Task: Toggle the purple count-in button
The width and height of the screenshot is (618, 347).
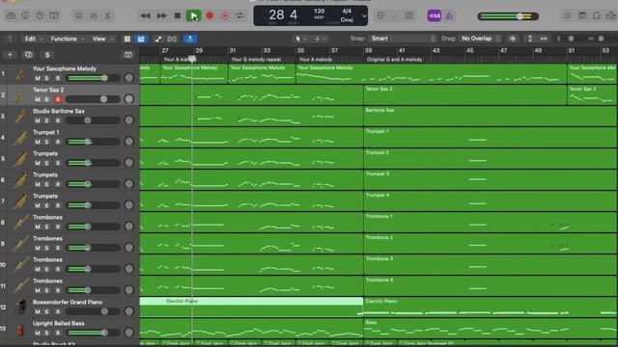Action: click(x=435, y=15)
